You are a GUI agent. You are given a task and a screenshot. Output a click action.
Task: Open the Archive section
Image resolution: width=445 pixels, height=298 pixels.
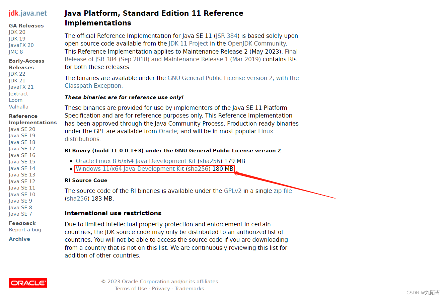(x=19, y=239)
